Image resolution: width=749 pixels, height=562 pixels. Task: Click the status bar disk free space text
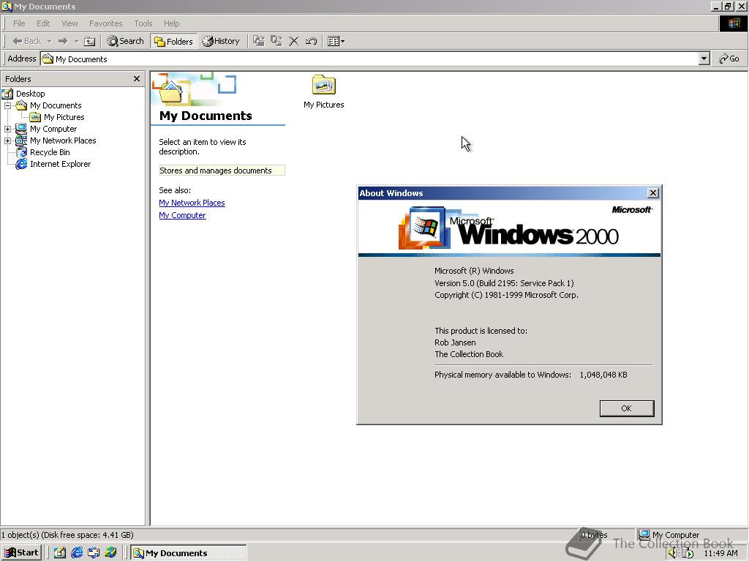(x=67, y=535)
